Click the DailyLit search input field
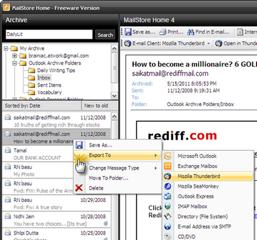The width and height of the screenshot is (257, 240). pyautogui.click(x=49, y=34)
